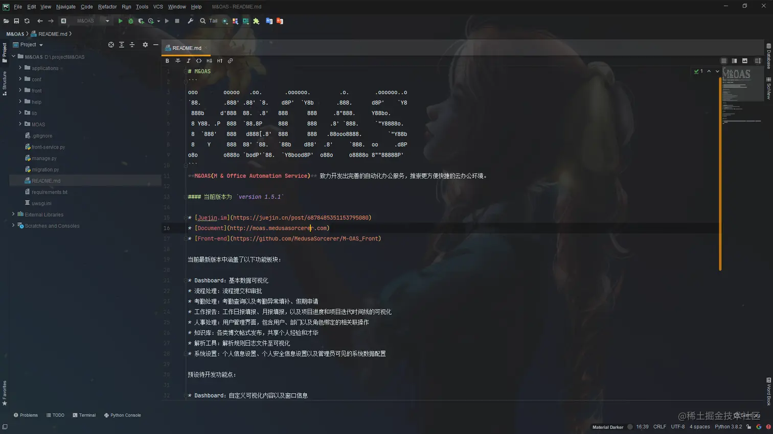This screenshot has width=773, height=434.
Task: Toggle the Structure tool window tab
Action: pos(4,83)
